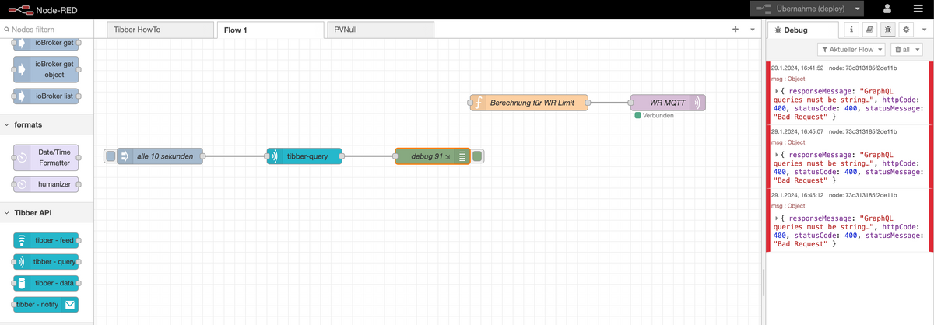Screen dimensions: 934x325
Task: Select the tibber-query node on canvas
Action: [304, 156]
